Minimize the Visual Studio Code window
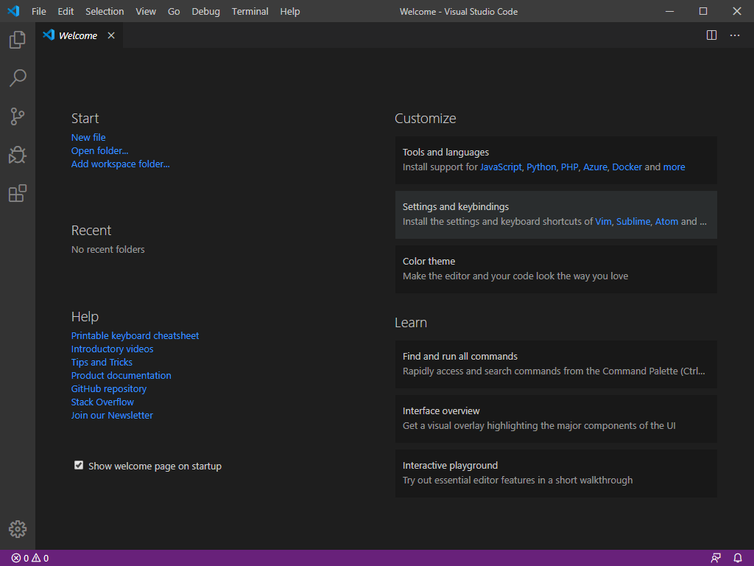The image size is (754, 566). [x=669, y=11]
